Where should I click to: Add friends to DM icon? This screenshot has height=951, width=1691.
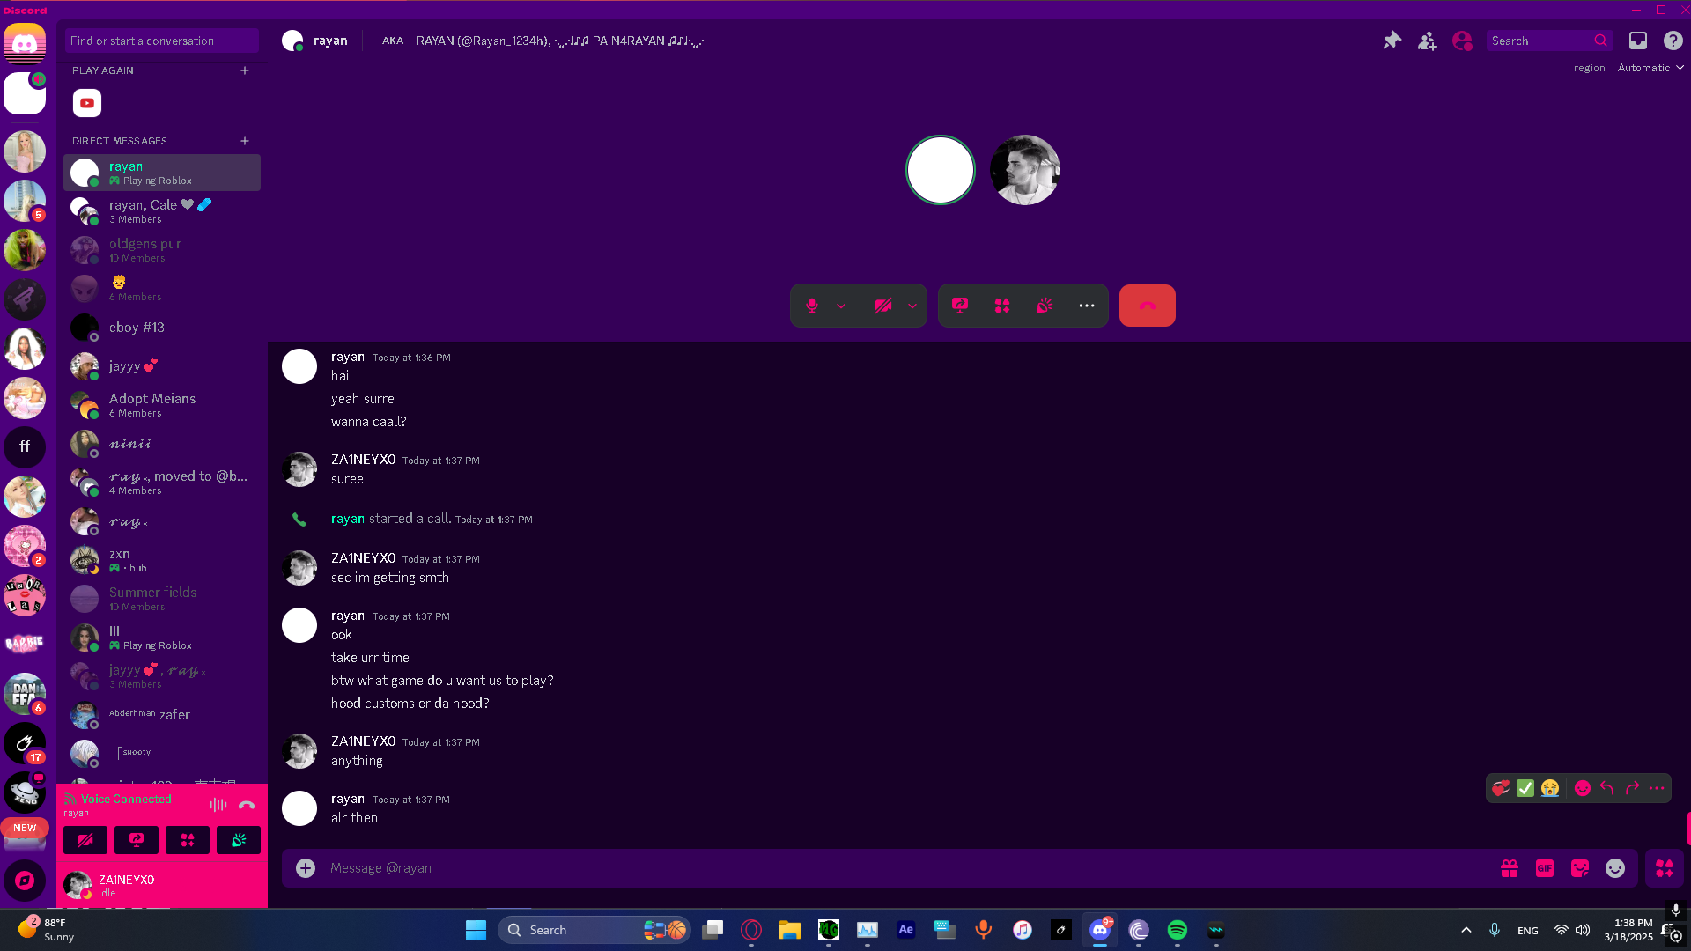click(x=1427, y=41)
